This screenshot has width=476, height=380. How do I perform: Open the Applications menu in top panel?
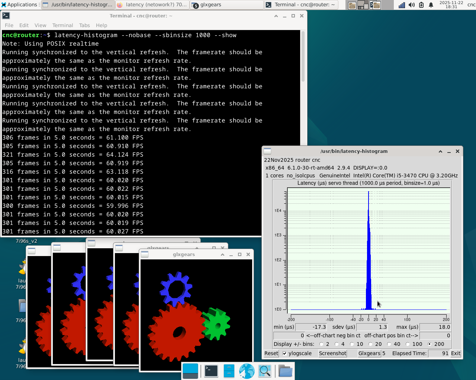pos(19,5)
